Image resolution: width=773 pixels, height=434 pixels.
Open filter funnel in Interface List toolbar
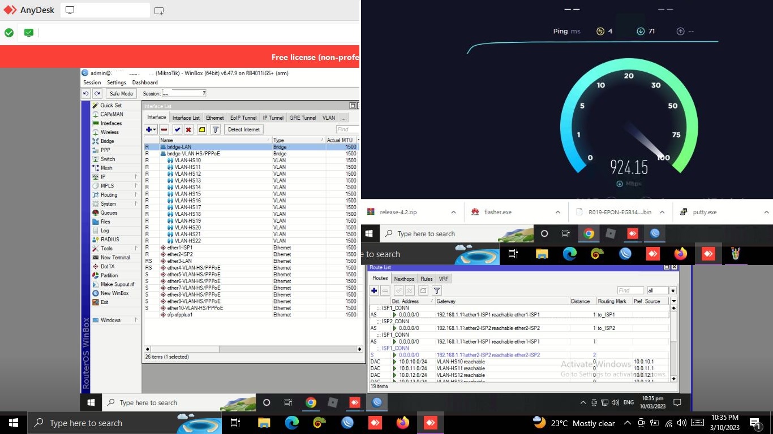[x=216, y=129]
